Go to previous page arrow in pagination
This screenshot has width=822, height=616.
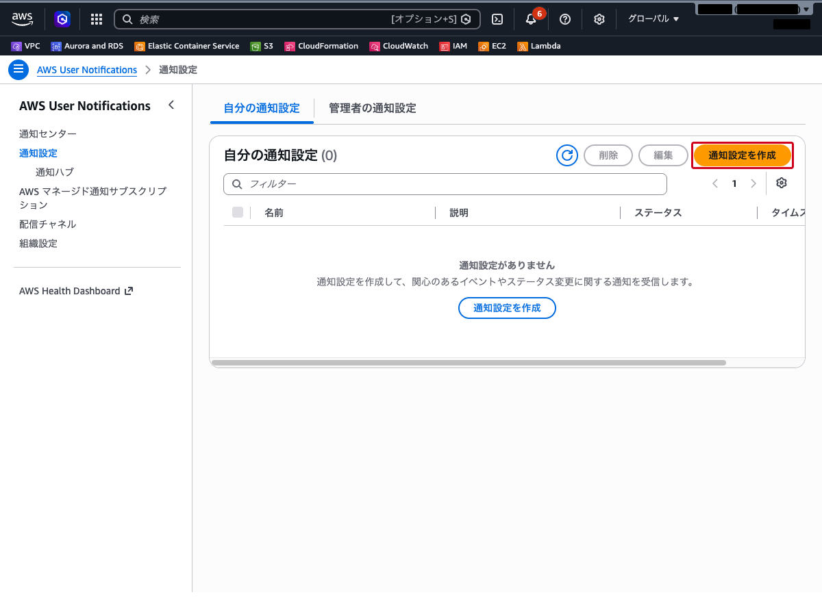click(715, 183)
